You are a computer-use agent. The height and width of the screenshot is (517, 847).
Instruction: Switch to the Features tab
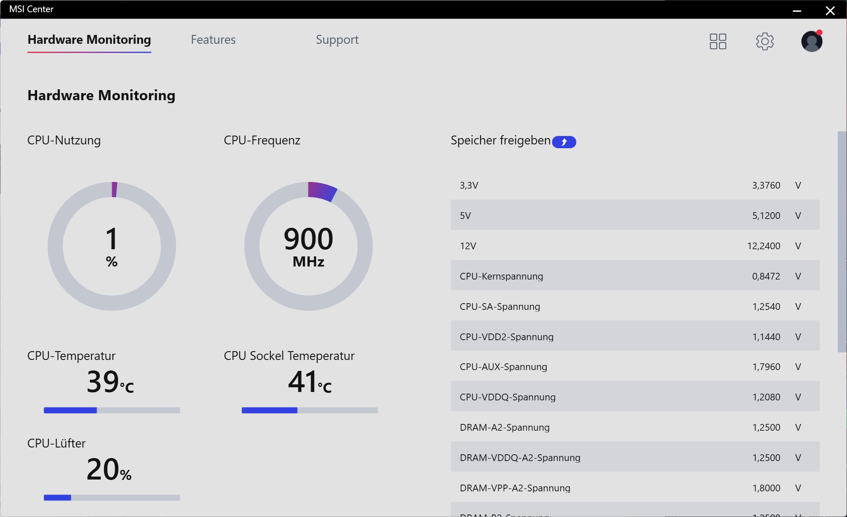[x=214, y=39]
